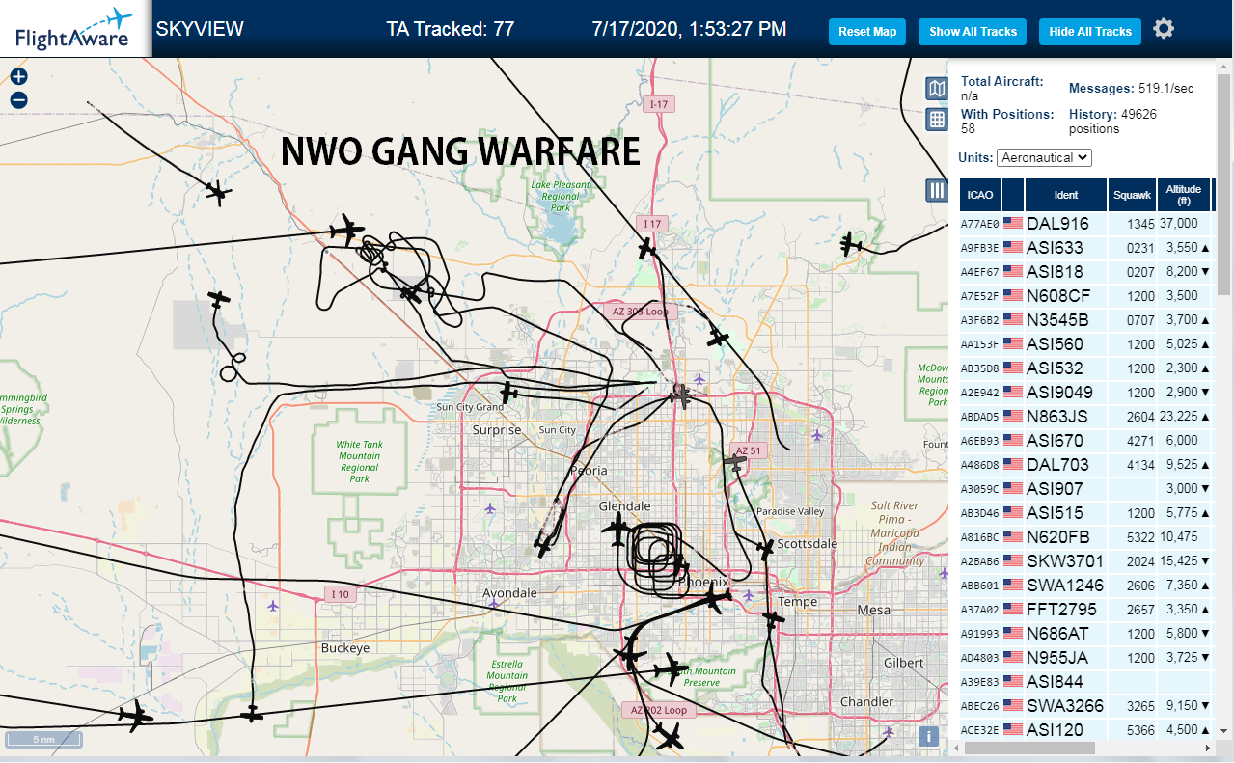The height and width of the screenshot is (763, 1234).
Task: Select aircraft icon near Sun City Grand
Action: tap(509, 393)
